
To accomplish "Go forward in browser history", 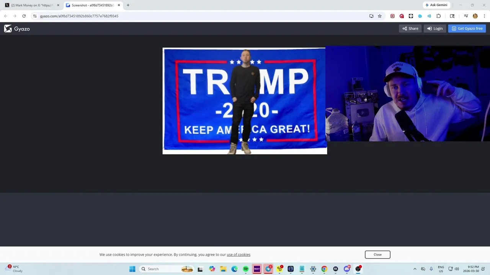I will [15, 16].
